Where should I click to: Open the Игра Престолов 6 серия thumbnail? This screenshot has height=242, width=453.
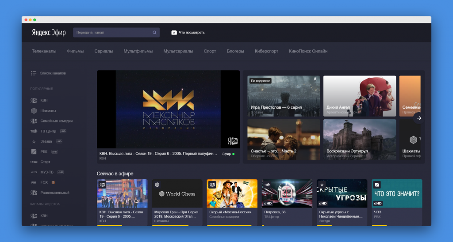pyautogui.click(x=284, y=96)
